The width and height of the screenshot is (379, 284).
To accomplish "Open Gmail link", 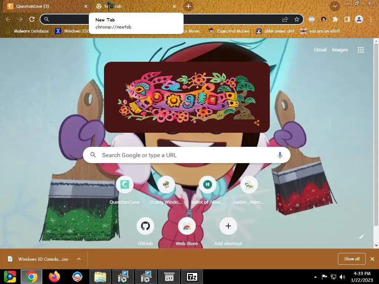I will click(x=320, y=50).
